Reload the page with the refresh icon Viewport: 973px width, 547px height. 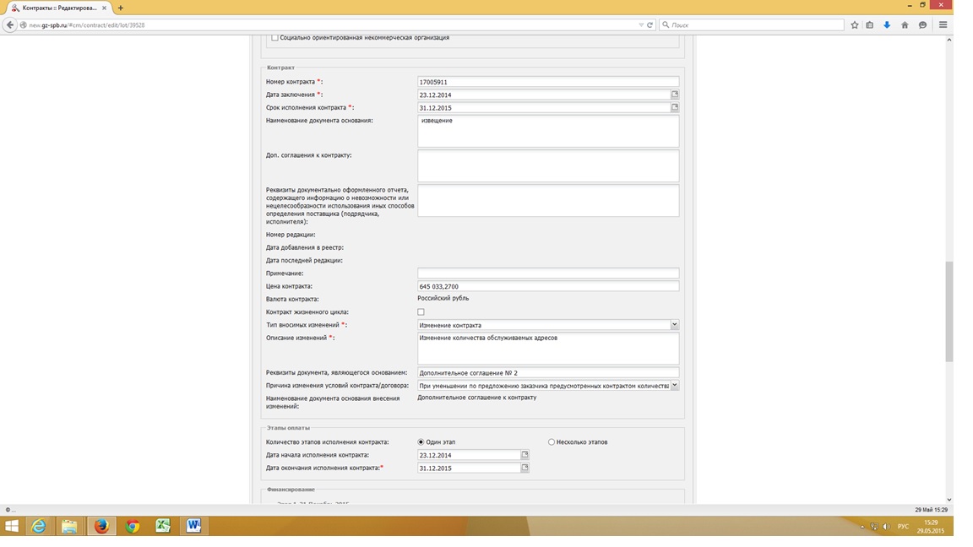coord(650,24)
